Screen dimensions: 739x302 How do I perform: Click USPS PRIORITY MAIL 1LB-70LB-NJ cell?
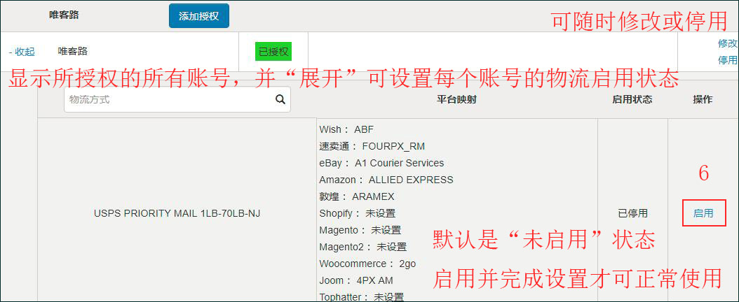[x=177, y=213]
